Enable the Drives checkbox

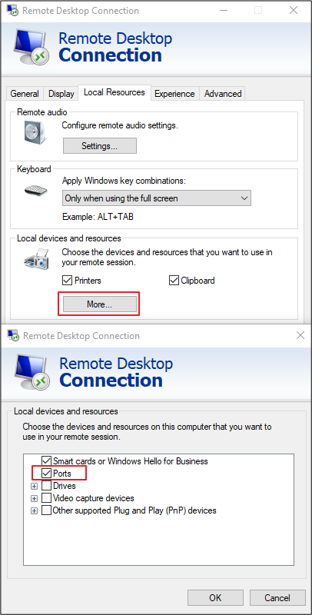[x=46, y=486]
